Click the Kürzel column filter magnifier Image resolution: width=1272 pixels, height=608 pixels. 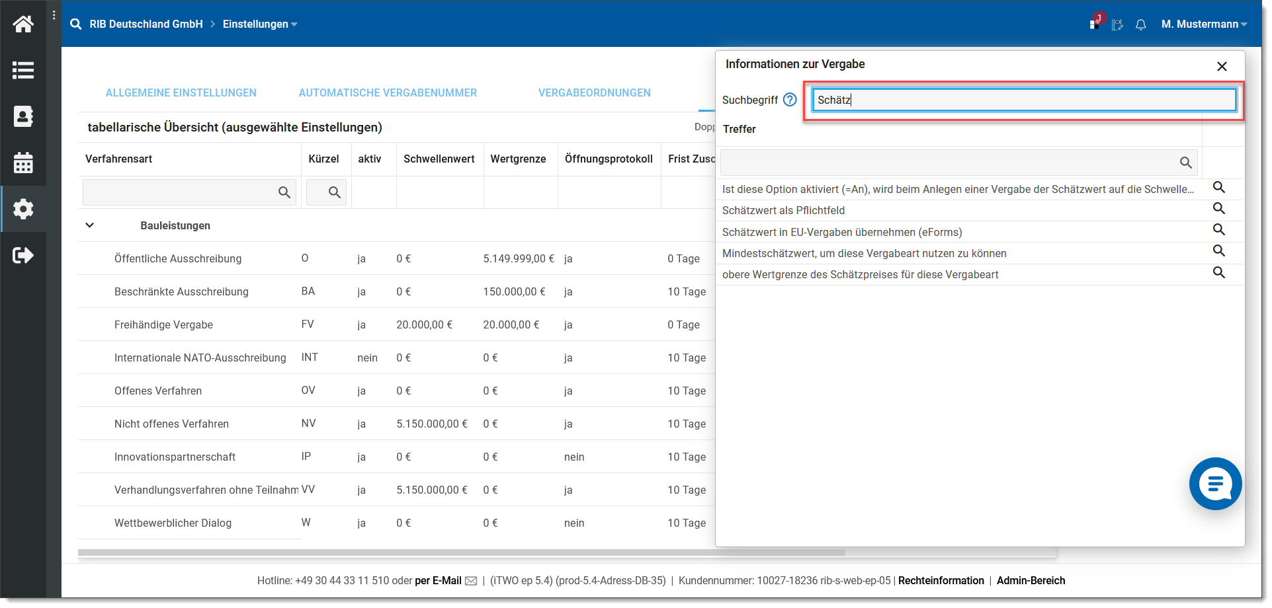click(x=335, y=192)
